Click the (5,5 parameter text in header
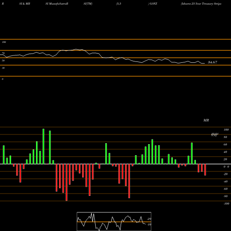Screen dimensions: 231x231 click(119, 4)
